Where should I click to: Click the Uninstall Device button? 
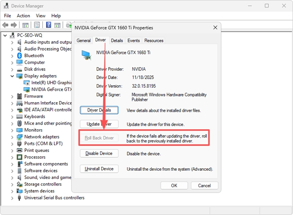(99, 169)
